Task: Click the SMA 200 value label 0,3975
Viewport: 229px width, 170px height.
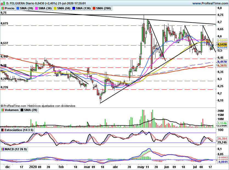Action: tap(222, 66)
